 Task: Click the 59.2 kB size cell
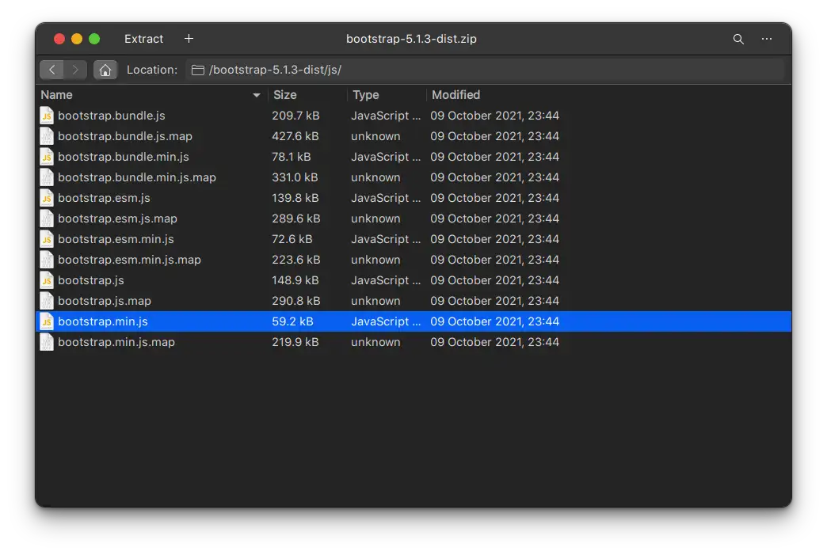[x=293, y=321]
